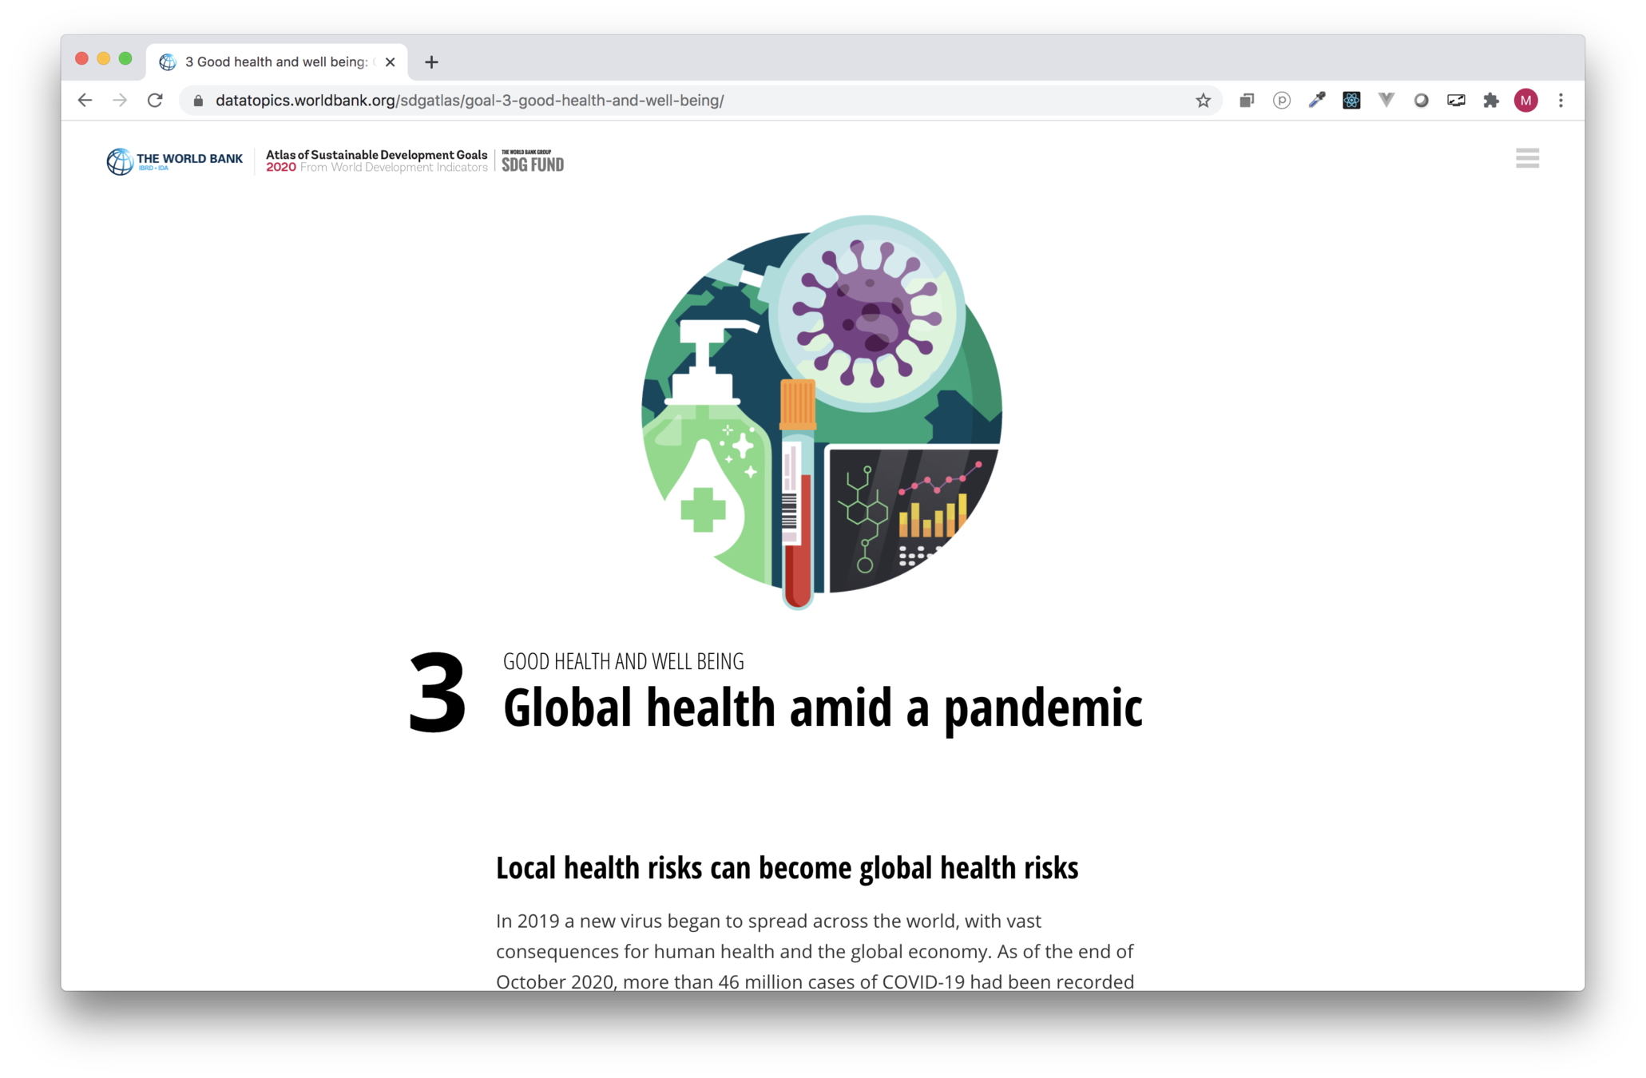View site security info via lock icon
Screen dimensions: 1646x1078
pos(199,101)
